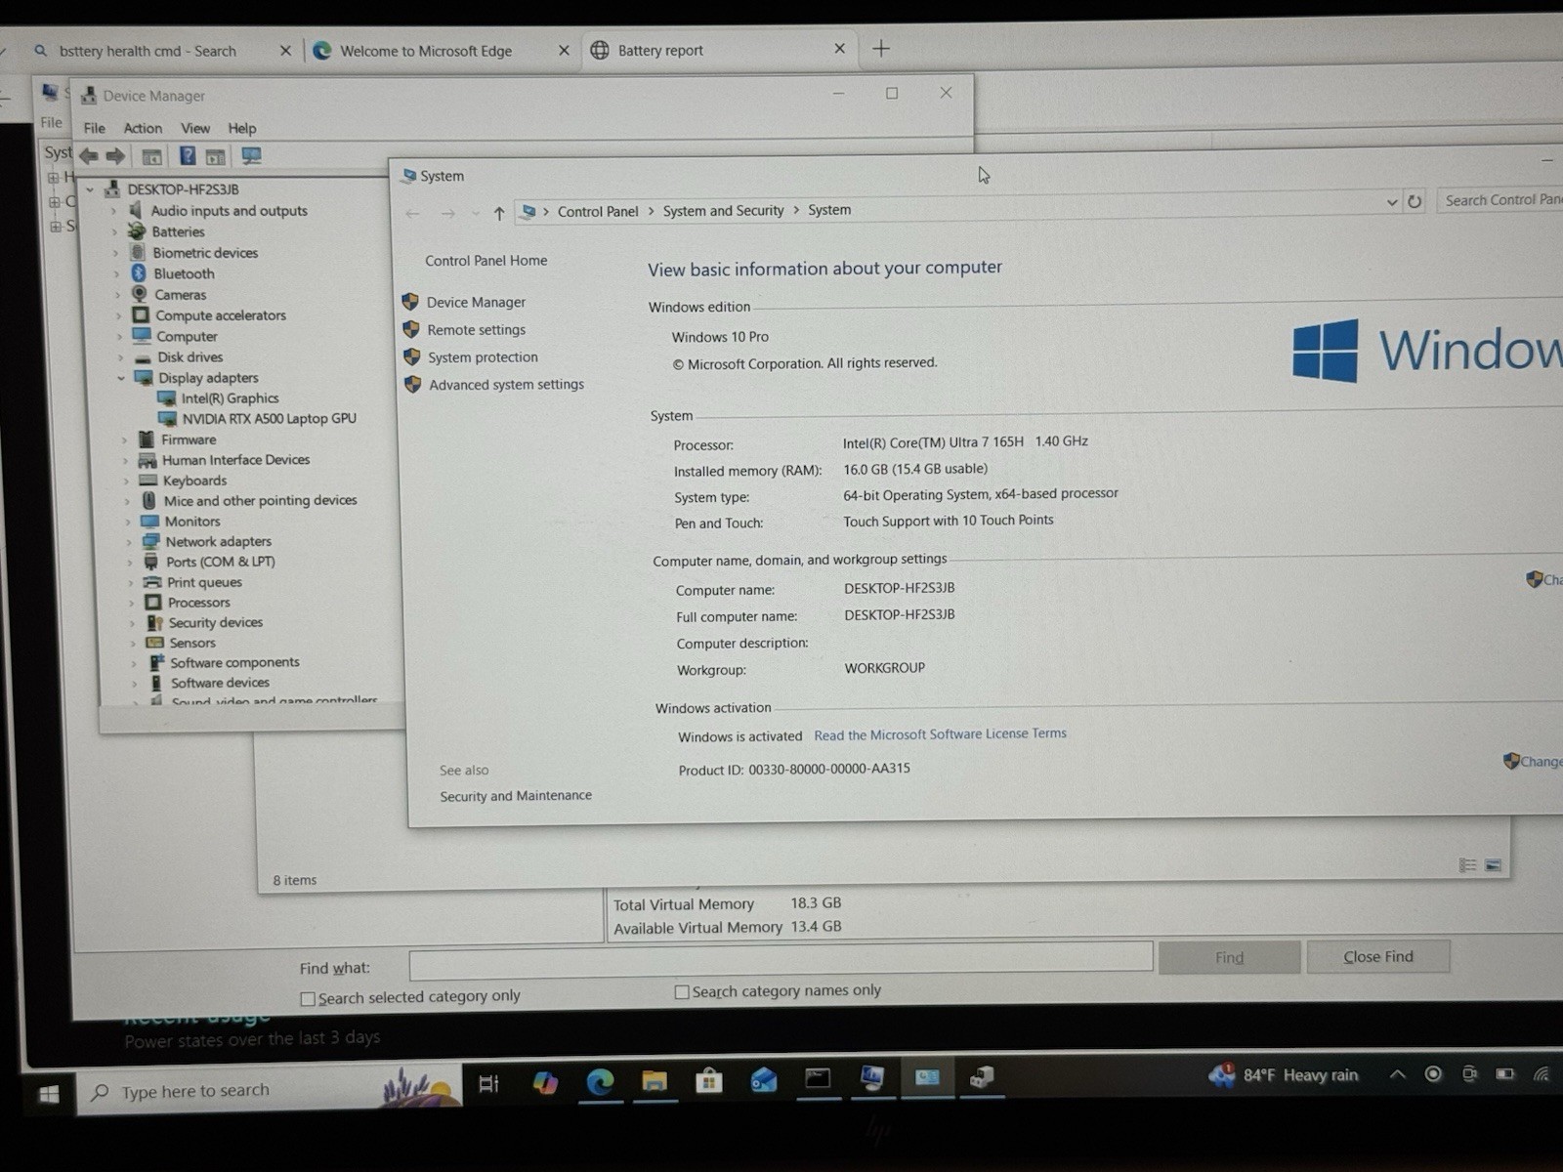
Task: Click the Back arrow in Device Manager toolbar
Action: point(89,155)
